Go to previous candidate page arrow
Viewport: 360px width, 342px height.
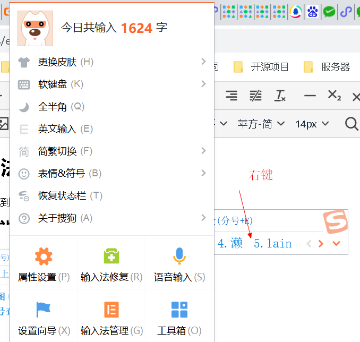coord(309,243)
